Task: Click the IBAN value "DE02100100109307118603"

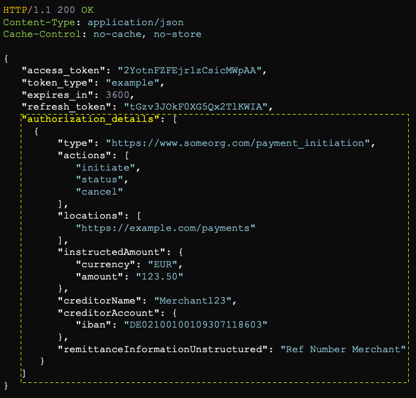Action: pos(196,325)
